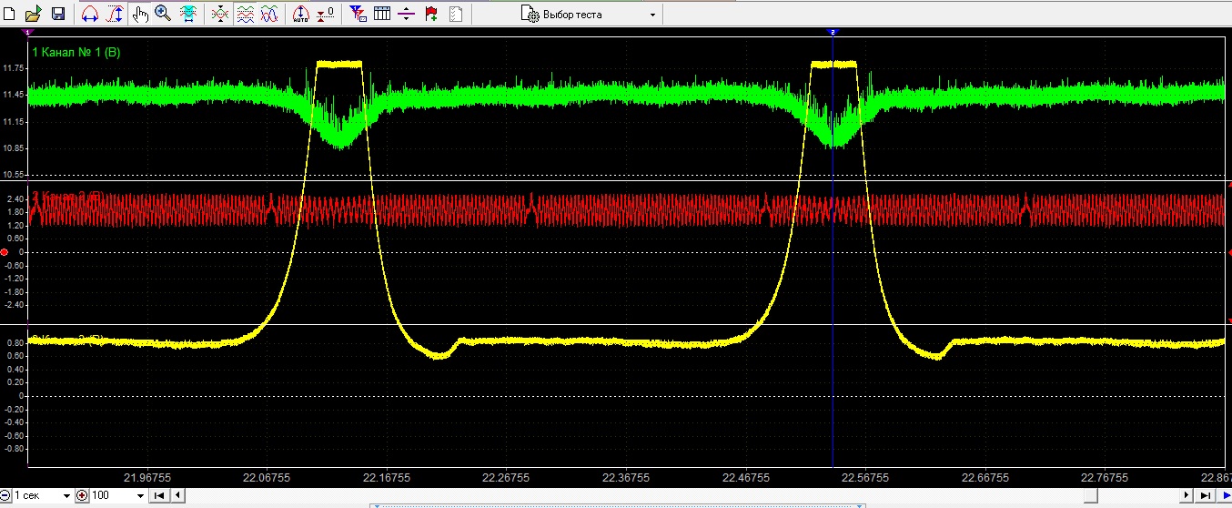Image resolution: width=1232 pixels, height=508 pixels.
Task: Open the signal filter settings icon
Action: [x=358, y=14]
